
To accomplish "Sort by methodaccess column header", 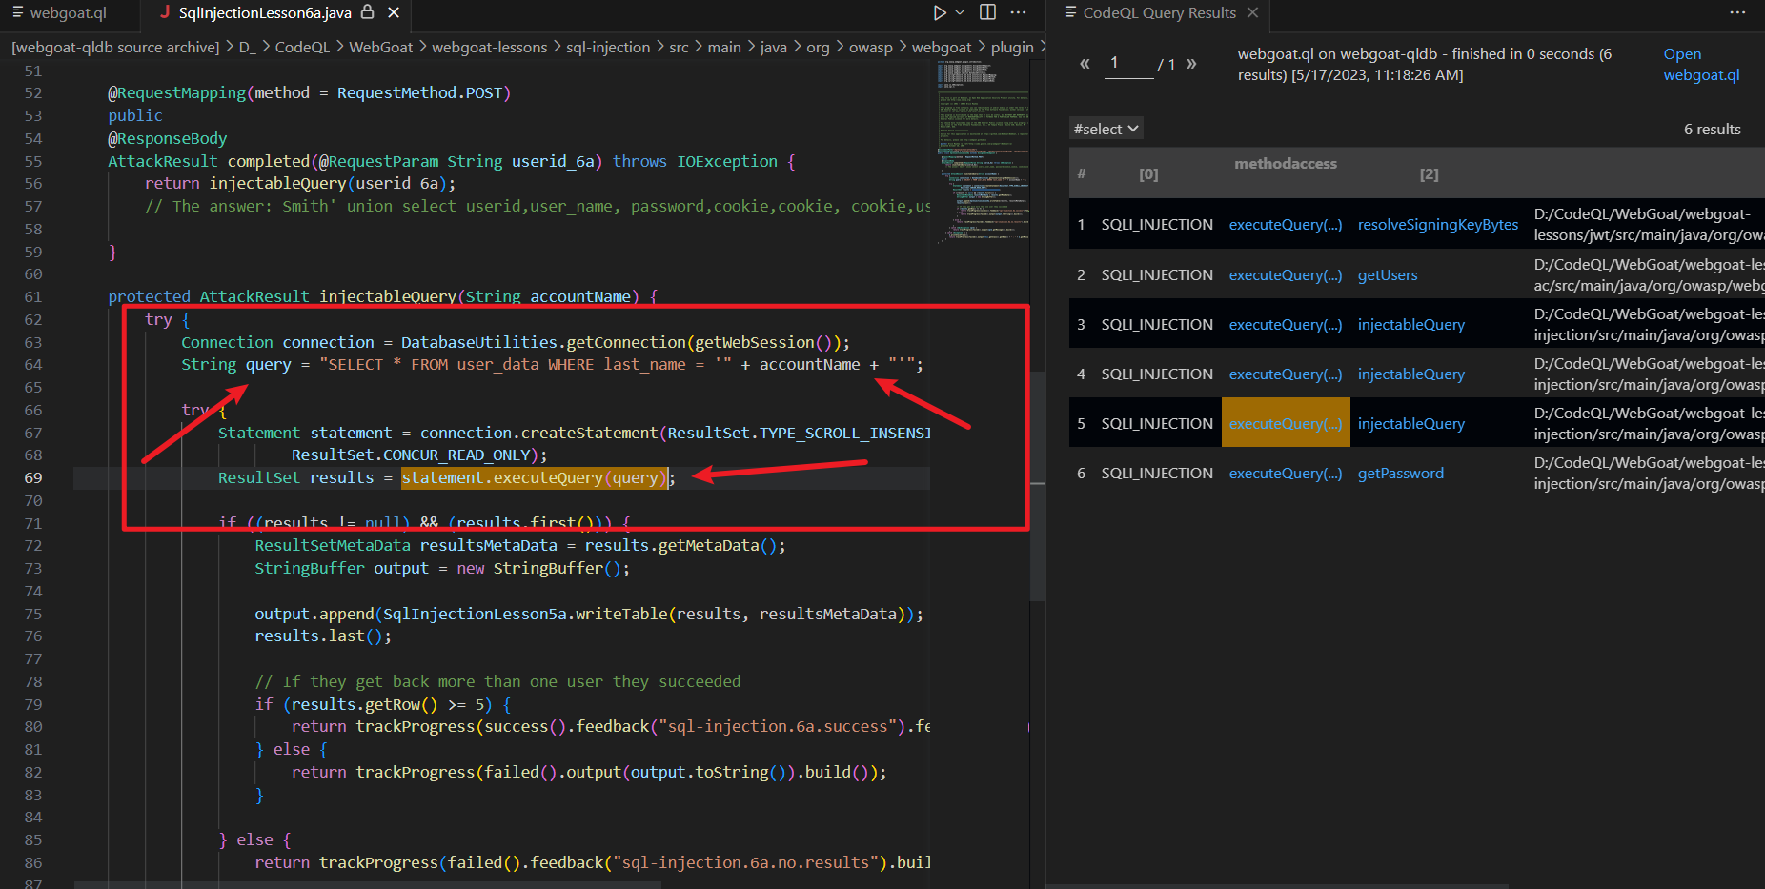I will click(1286, 164).
